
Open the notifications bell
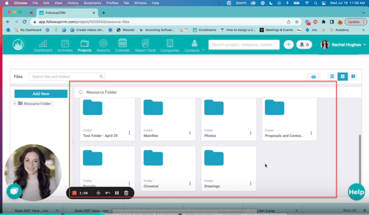coord(304,44)
